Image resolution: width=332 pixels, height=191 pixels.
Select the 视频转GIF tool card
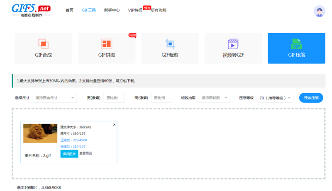tap(233, 48)
